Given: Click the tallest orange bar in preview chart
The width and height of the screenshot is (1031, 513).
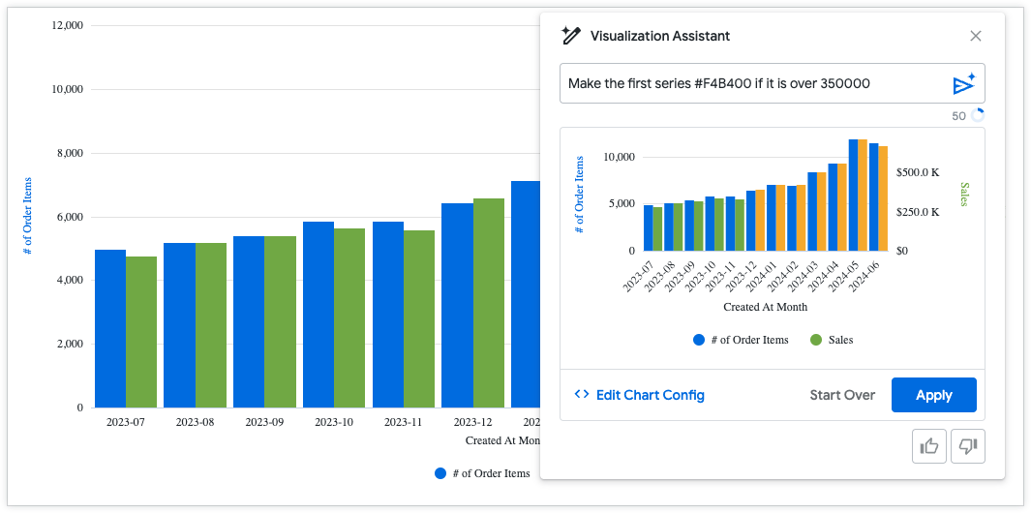Looking at the screenshot, I should 863,195.
